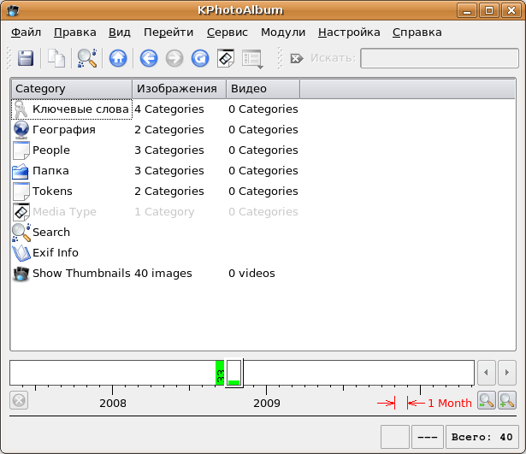The image size is (526, 454).
Task: Click the highlighted timeline selection box
Action: pyautogui.click(x=233, y=373)
